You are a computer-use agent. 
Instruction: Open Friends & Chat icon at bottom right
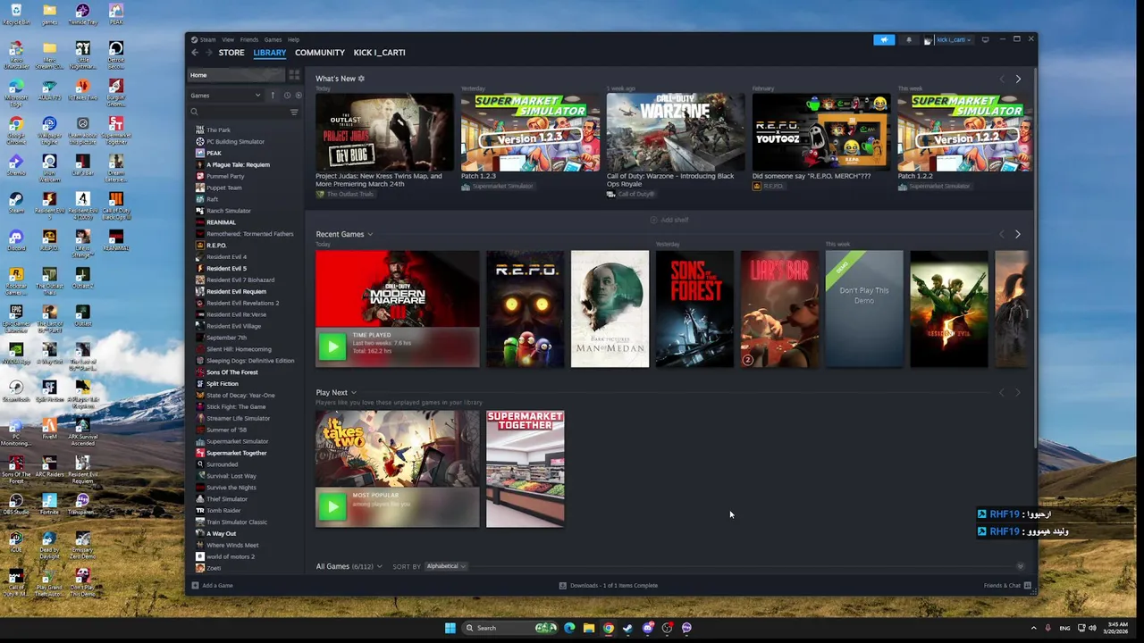1028,586
